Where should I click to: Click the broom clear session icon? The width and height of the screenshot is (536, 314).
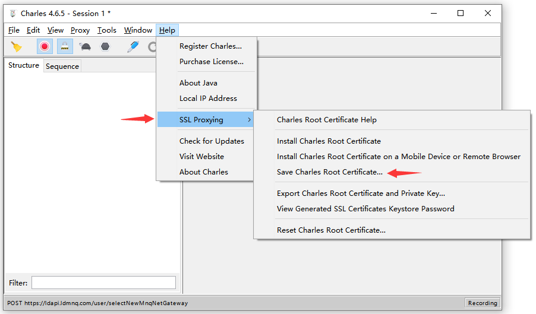coord(16,46)
